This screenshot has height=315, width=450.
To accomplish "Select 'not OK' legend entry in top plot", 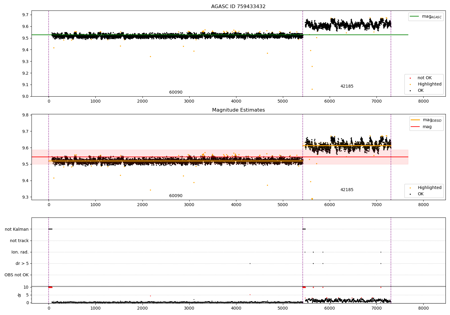I will (x=424, y=78).
